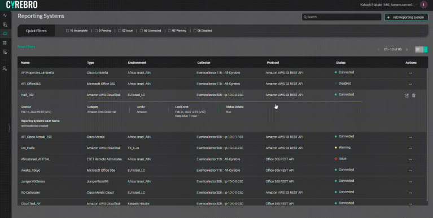Screen dimensions: 433x218
Task: Click the Cisco Umbrella type cell
Action: click(x=97, y=73)
